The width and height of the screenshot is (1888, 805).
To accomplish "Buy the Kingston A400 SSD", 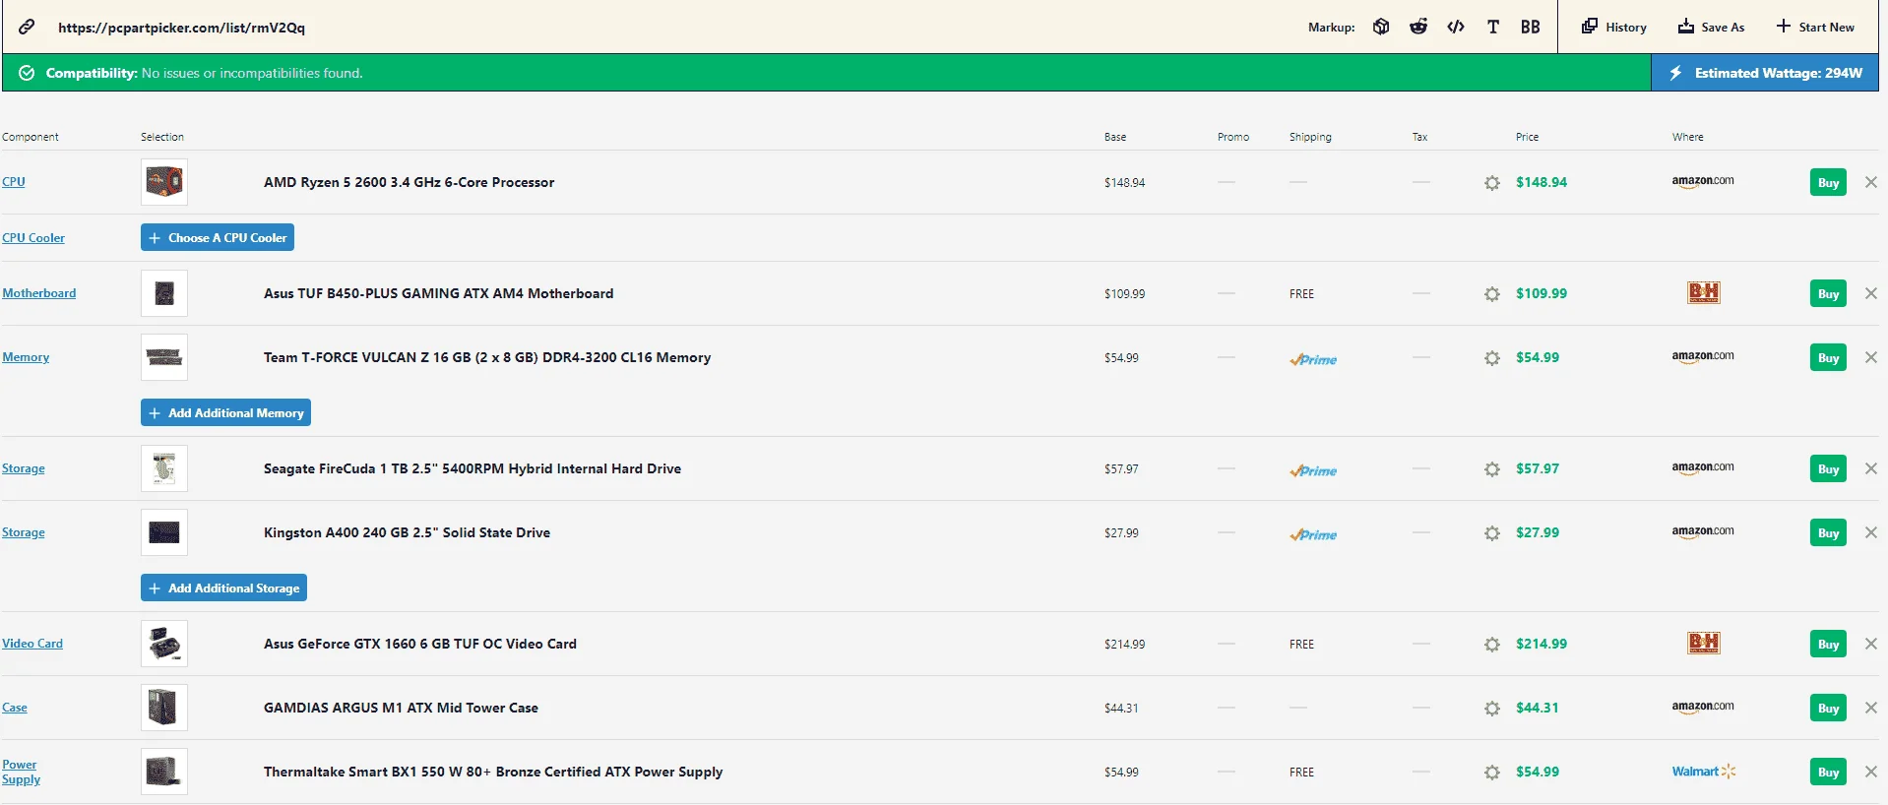I will (1828, 532).
